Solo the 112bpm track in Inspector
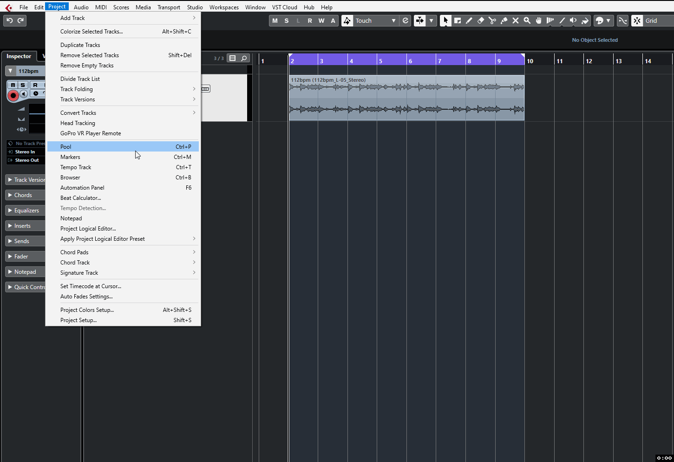Screen dimensions: 674x462 coord(23,85)
